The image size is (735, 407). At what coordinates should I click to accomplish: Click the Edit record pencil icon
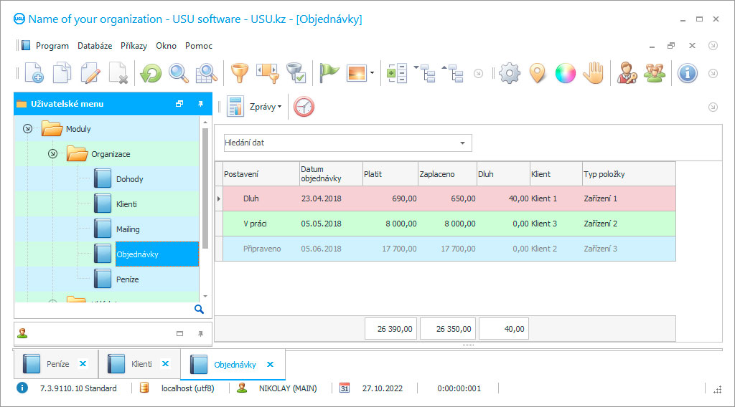point(90,73)
